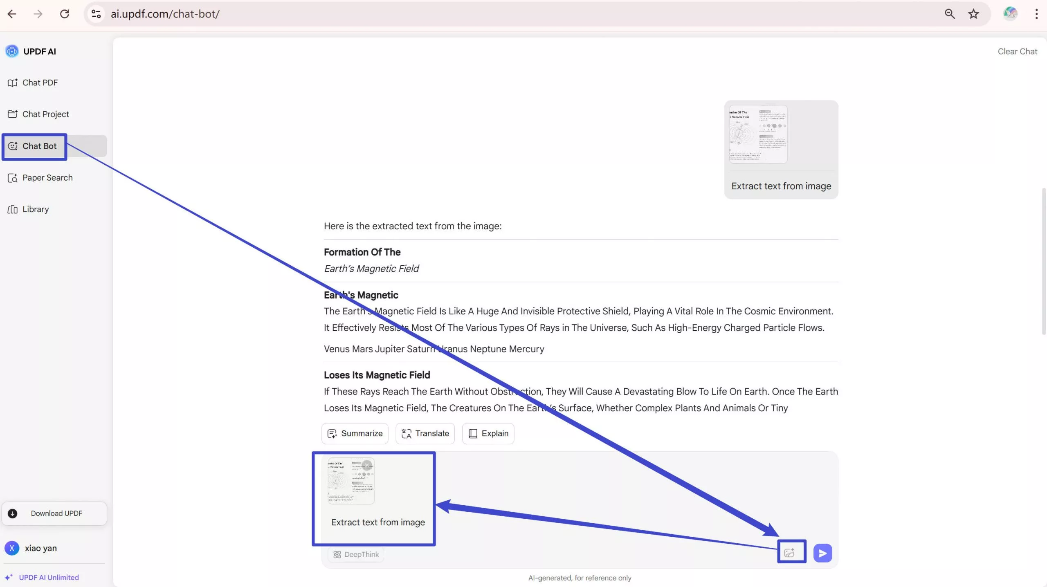Click the Explain button
Image resolution: width=1047 pixels, height=587 pixels.
488,433
